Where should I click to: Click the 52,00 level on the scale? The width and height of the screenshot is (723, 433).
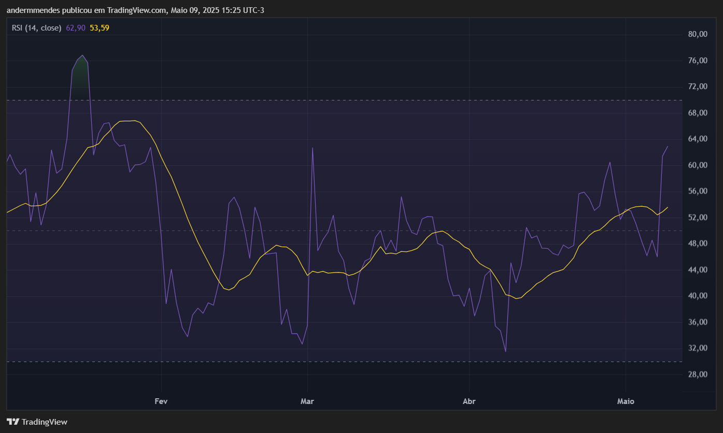698,218
